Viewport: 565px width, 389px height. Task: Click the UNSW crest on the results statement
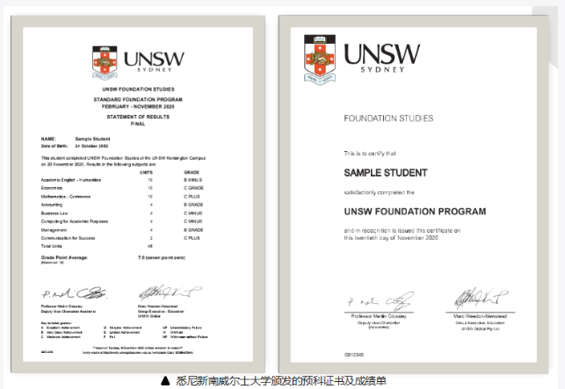105,62
